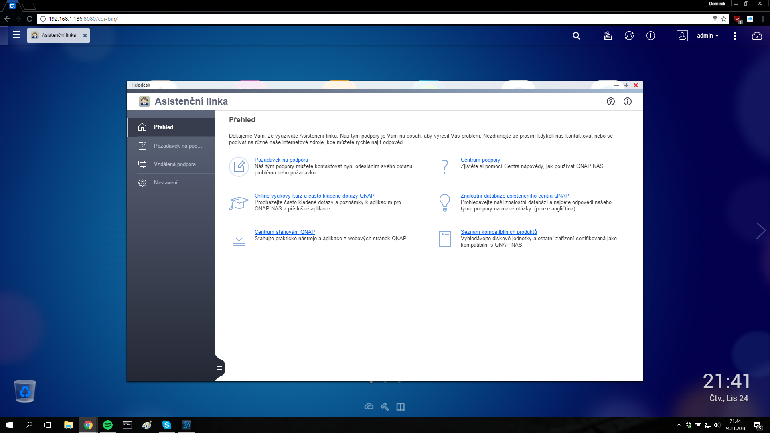The height and width of the screenshot is (433, 770).
Task: Click the Seznam kompatibilních produktů link
Action: point(498,232)
